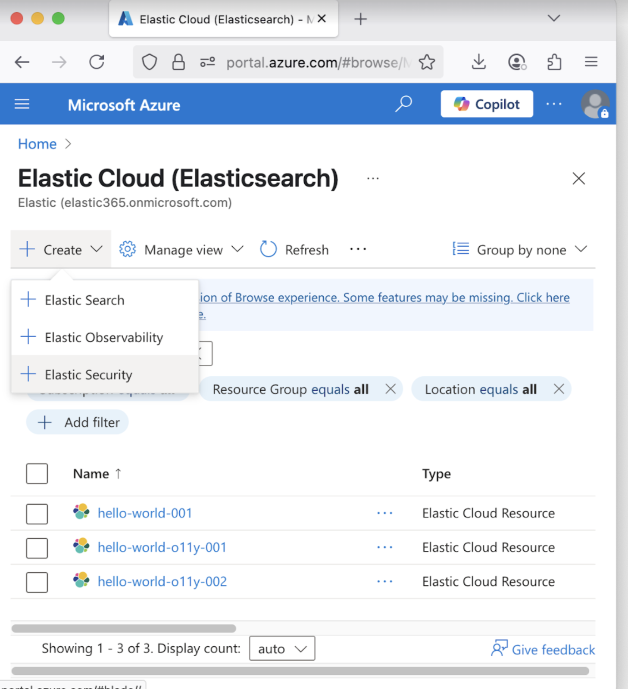Open the hello-world-001 resource

click(145, 513)
